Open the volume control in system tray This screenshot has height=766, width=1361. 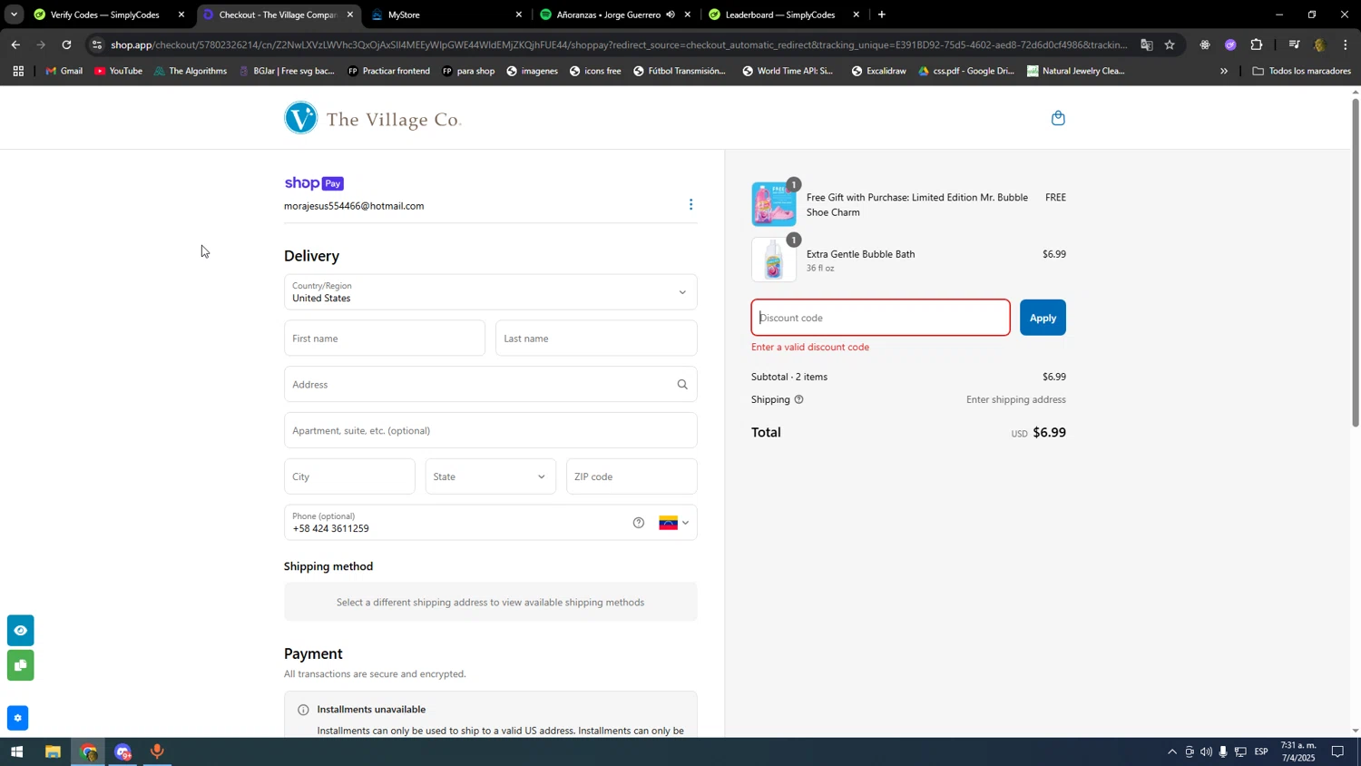pos(1206,751)
